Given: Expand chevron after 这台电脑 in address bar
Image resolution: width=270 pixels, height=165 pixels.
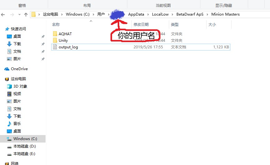Looking at the screenshot, I should coord(62,14).
